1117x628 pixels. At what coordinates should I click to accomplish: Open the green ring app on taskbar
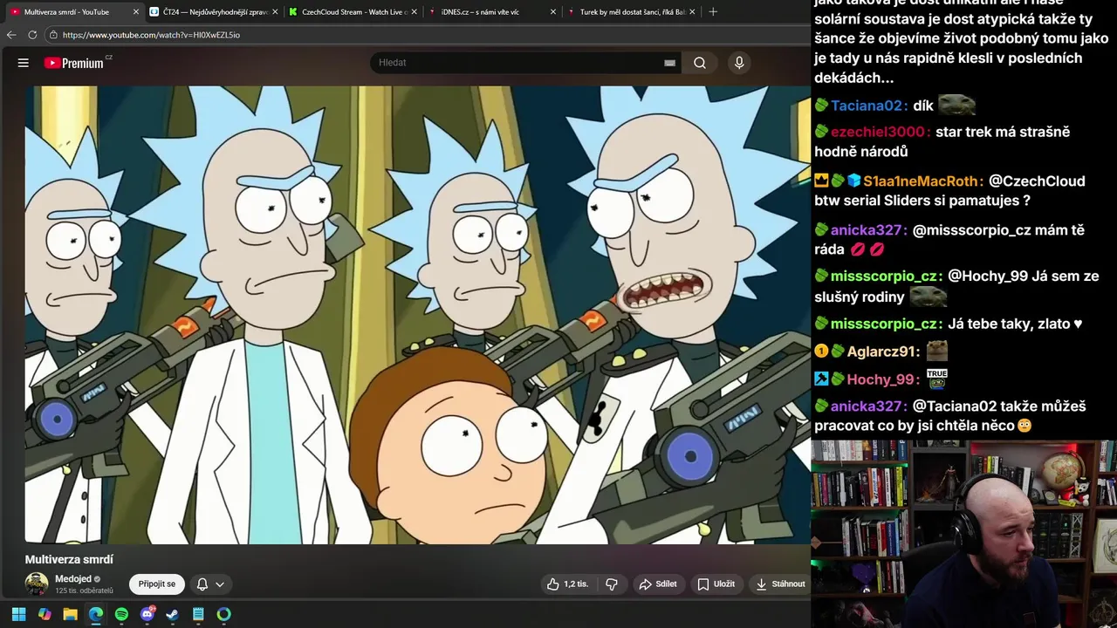(x=224, y=614)
